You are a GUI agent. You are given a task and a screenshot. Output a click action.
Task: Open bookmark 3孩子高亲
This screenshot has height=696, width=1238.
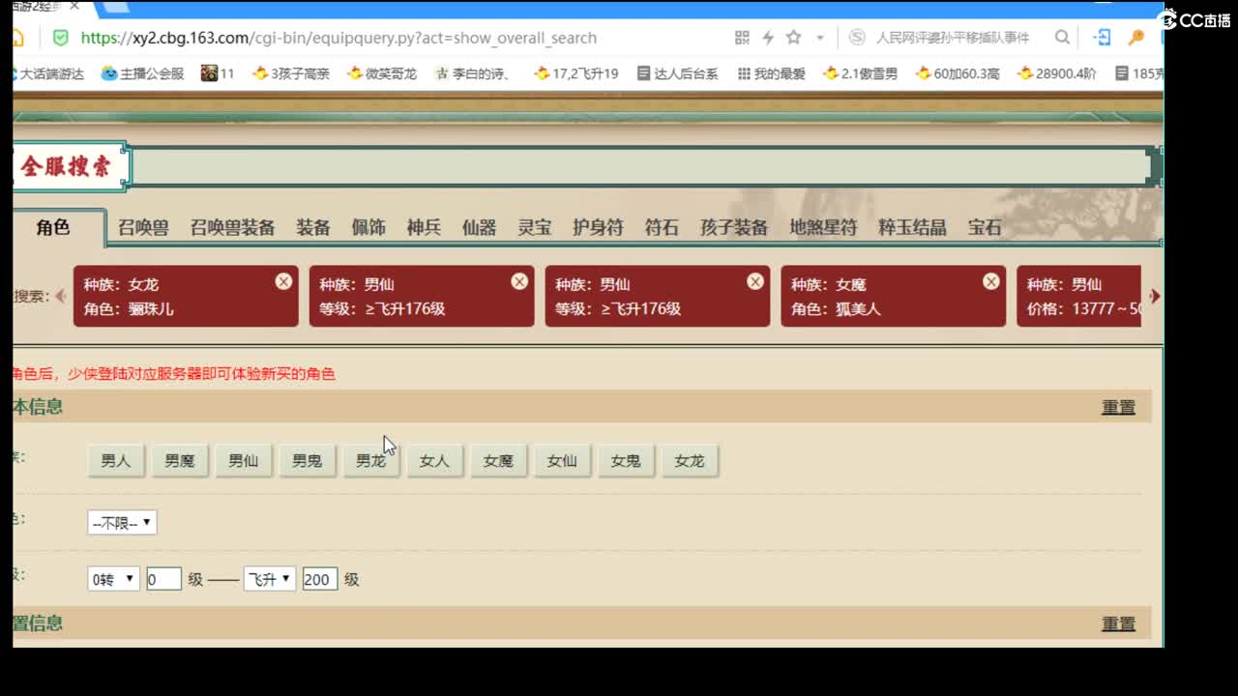click(x=291, y=73)
